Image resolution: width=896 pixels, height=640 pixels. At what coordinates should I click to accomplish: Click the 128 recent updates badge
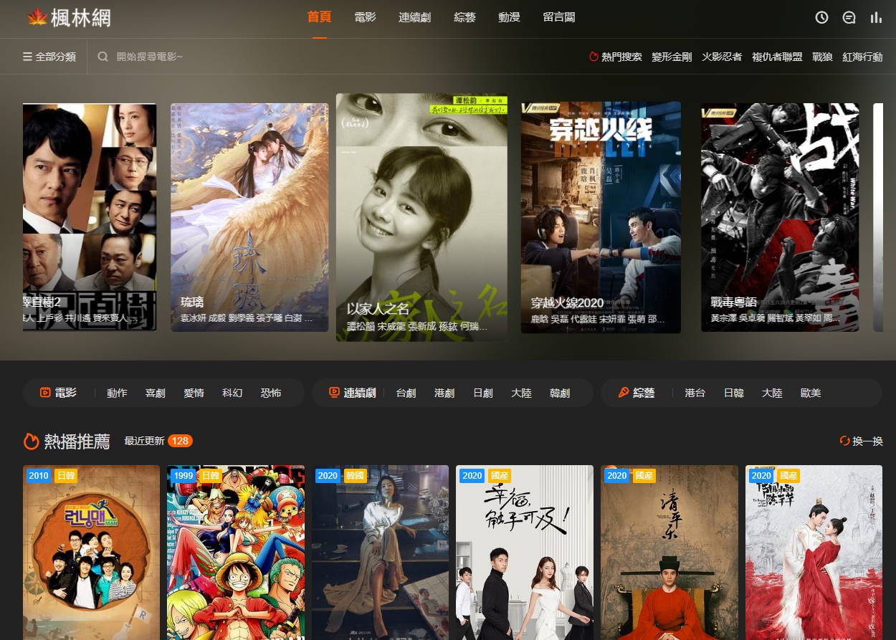pyautogui.click(x=180, y=441)
